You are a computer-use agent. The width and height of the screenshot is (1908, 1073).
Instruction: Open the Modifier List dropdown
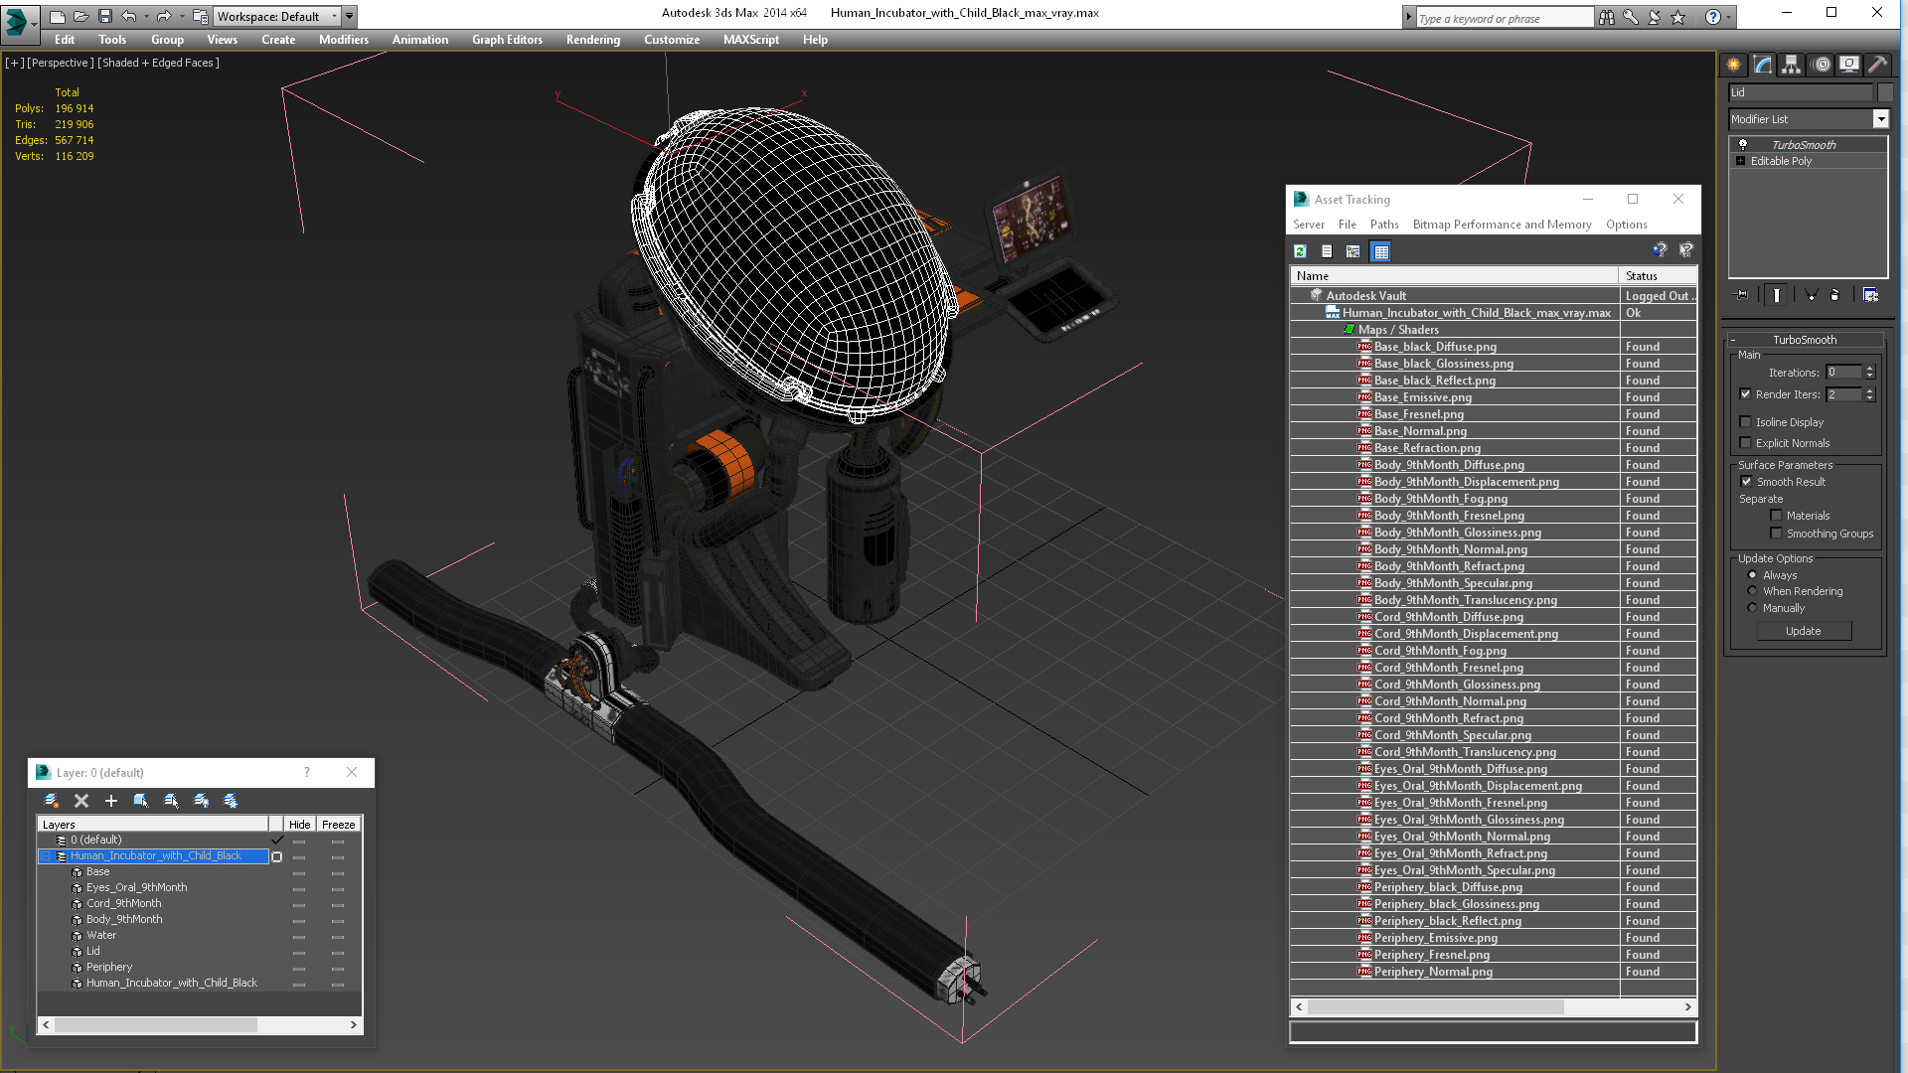(1880, 119)
